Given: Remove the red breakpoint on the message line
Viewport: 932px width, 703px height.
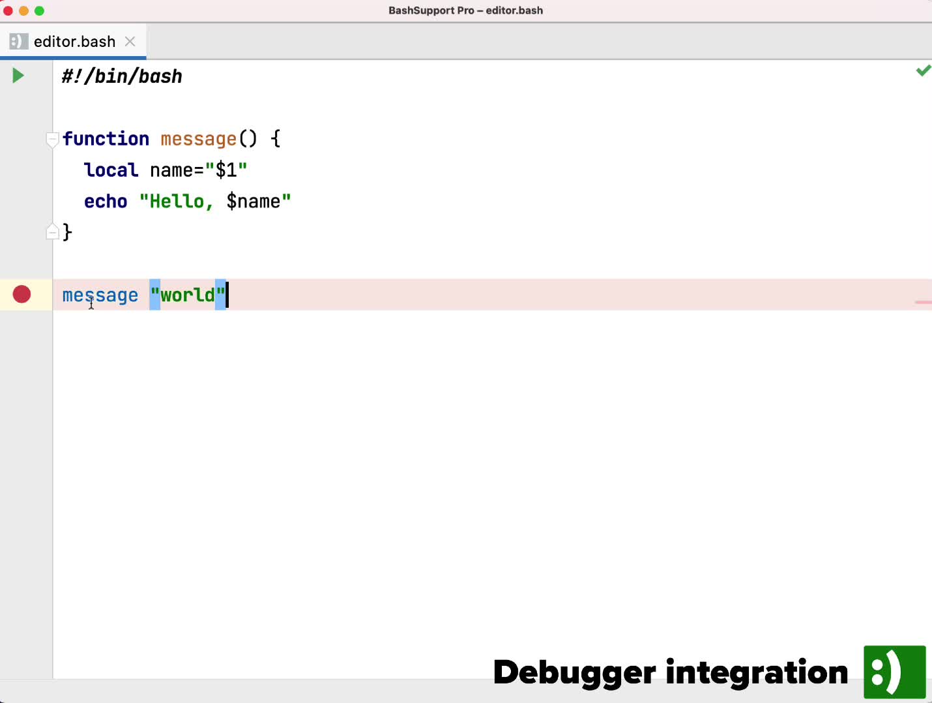Looking at the screenshot, I should 22,295.
